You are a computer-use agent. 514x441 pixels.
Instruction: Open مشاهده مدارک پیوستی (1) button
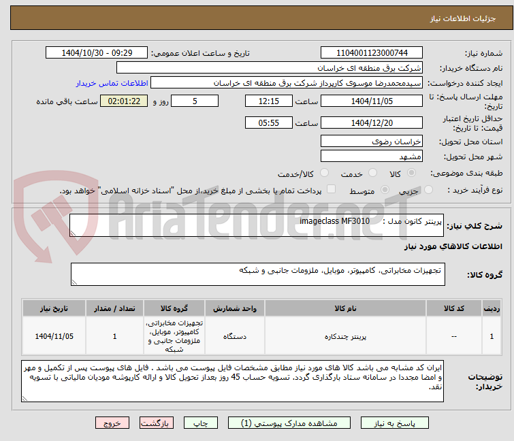(x=289, y=423)
